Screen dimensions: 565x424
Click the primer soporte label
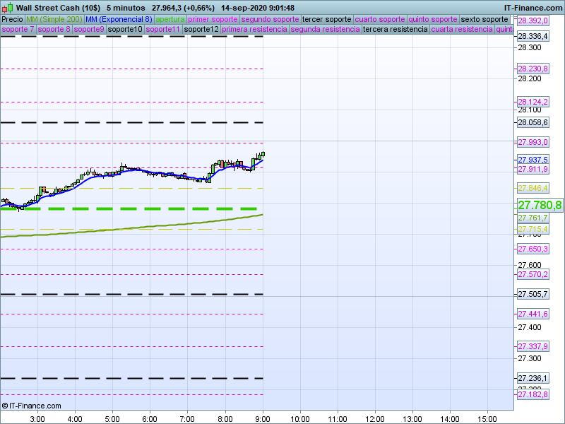[213, 19]
